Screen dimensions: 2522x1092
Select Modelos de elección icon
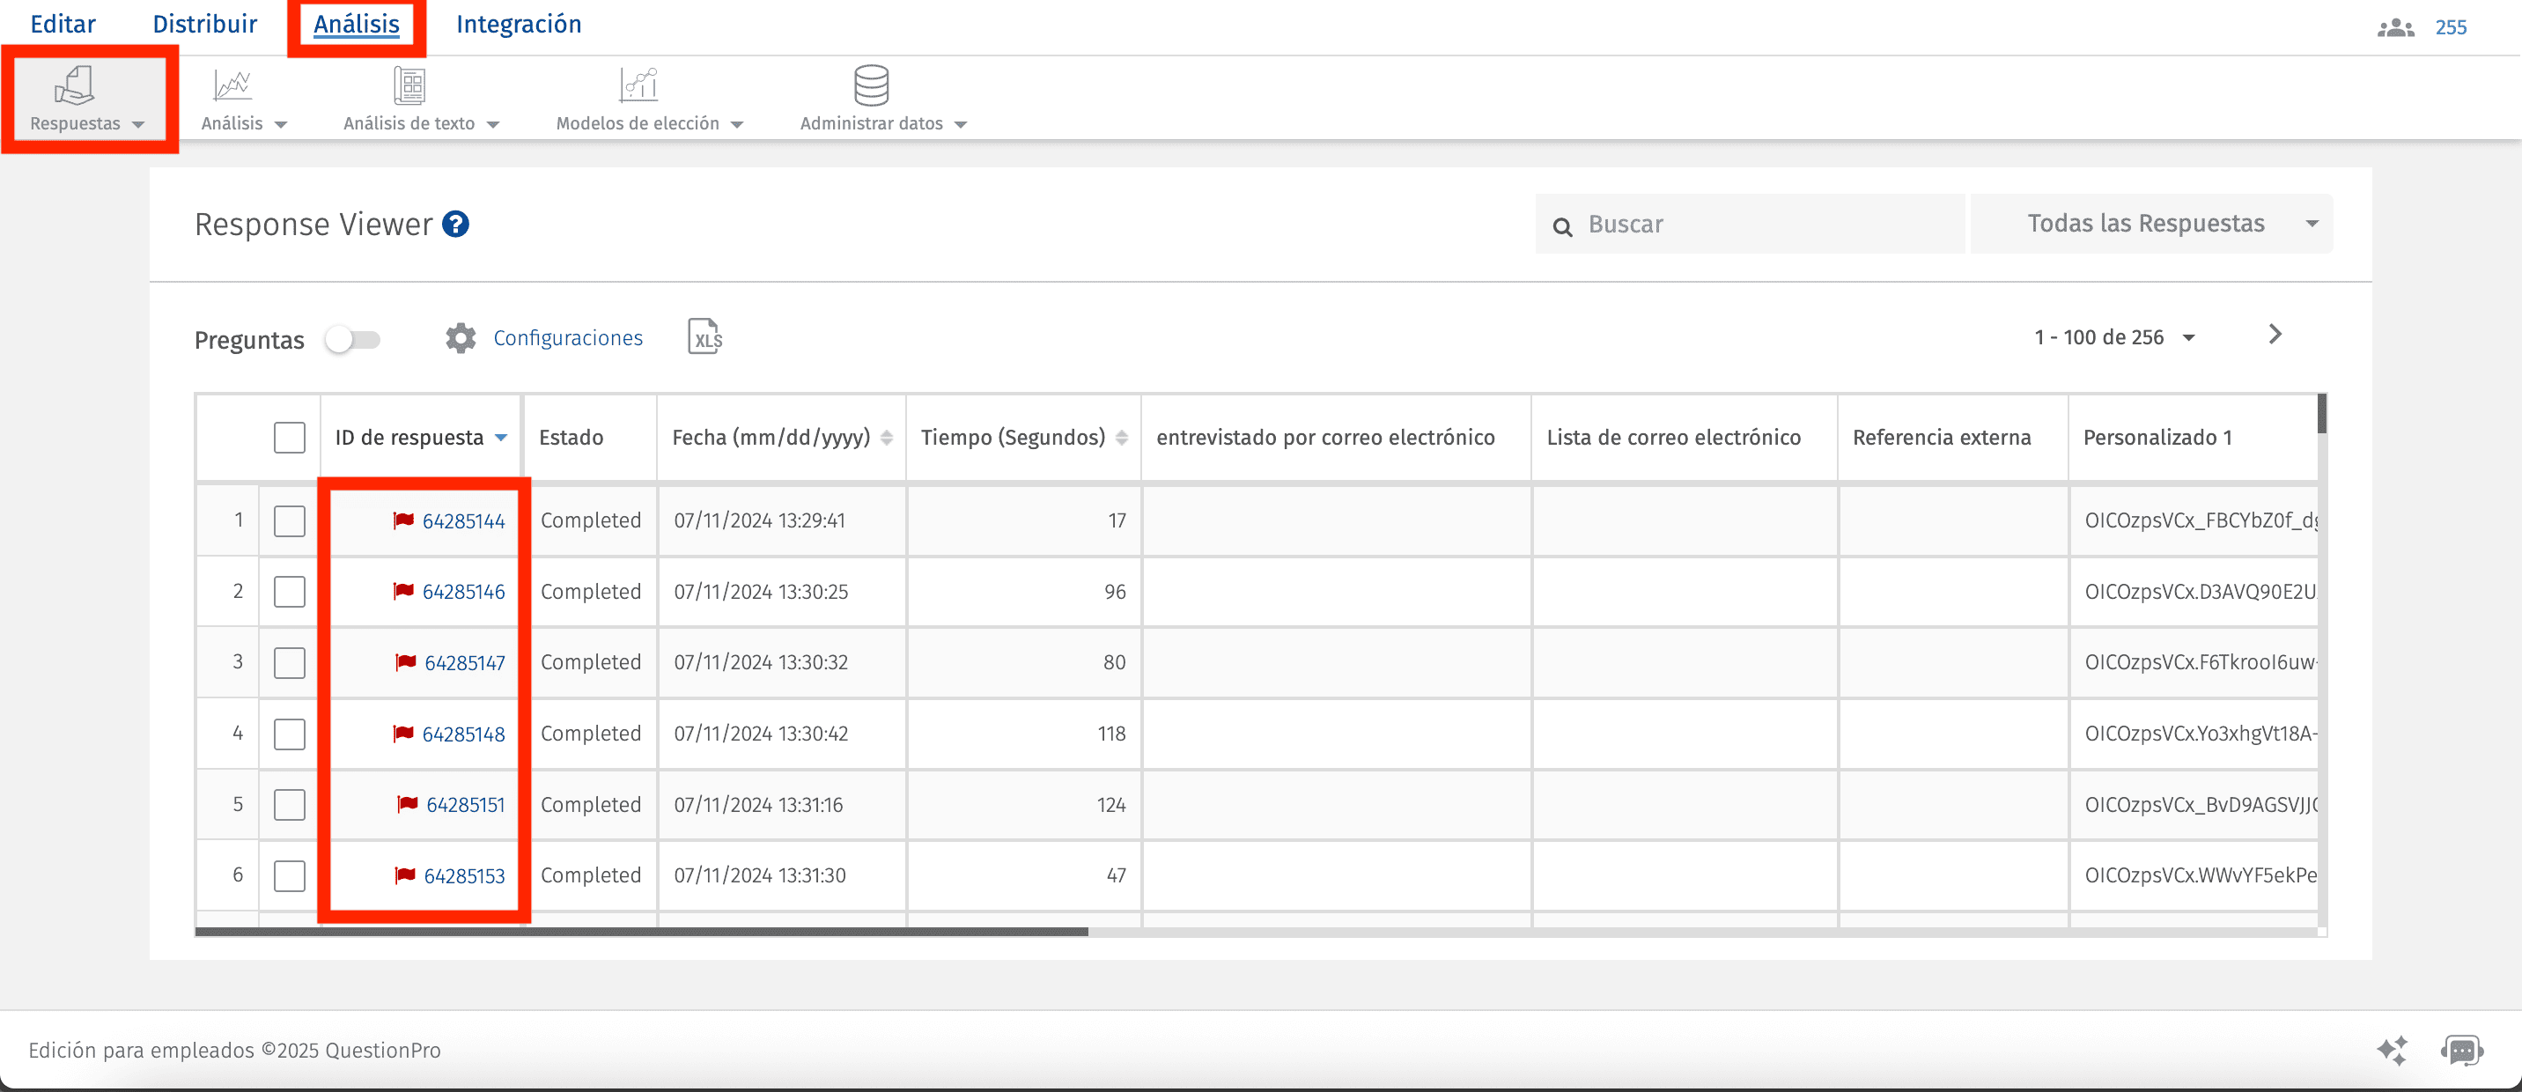pos(639,85)
